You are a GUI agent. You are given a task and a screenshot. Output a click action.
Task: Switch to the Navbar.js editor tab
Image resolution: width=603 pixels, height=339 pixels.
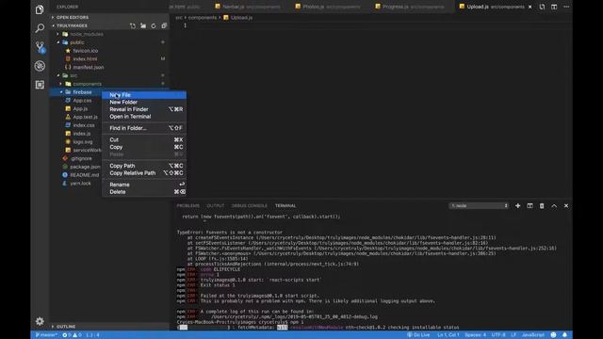click(x=249, y=7)
